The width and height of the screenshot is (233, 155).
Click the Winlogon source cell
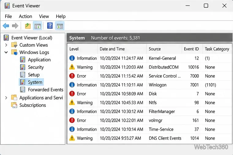click(x=158, y=85)
